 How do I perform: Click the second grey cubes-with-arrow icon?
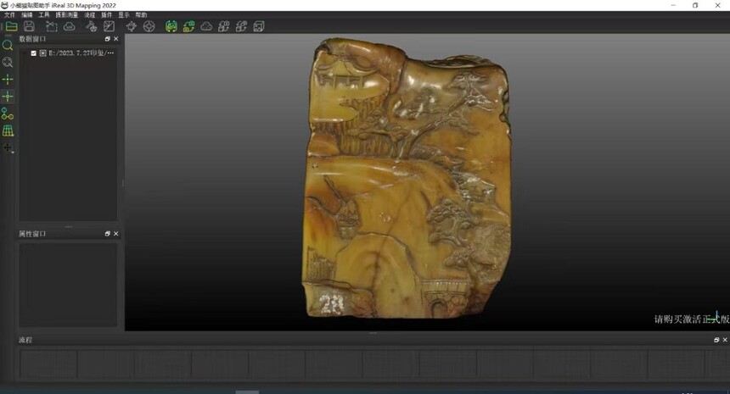click(x=241, y=26)
